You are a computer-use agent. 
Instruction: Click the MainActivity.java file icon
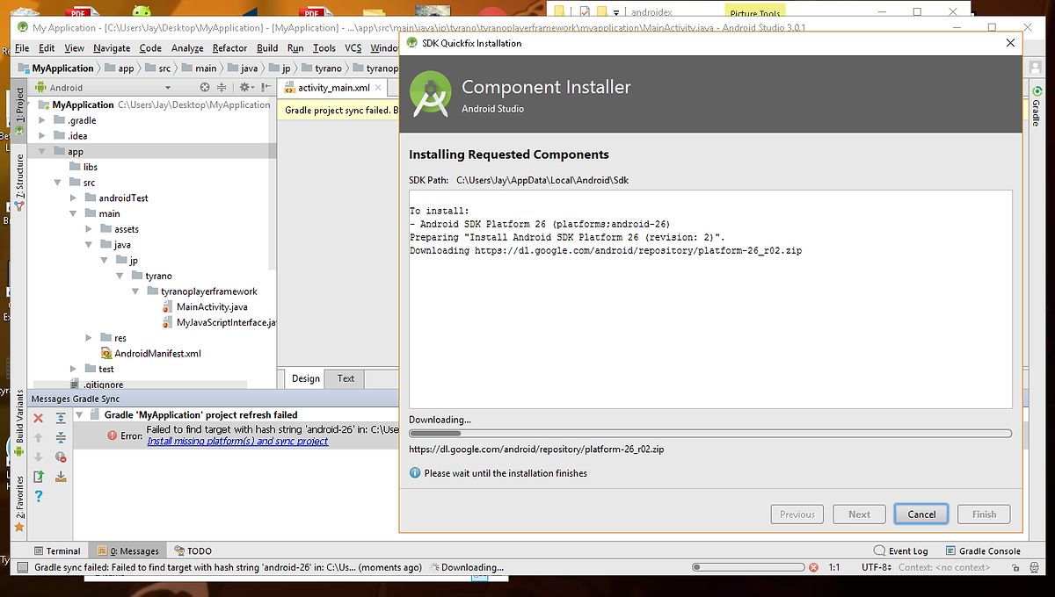pyautogui.click(x=168, y=306)
